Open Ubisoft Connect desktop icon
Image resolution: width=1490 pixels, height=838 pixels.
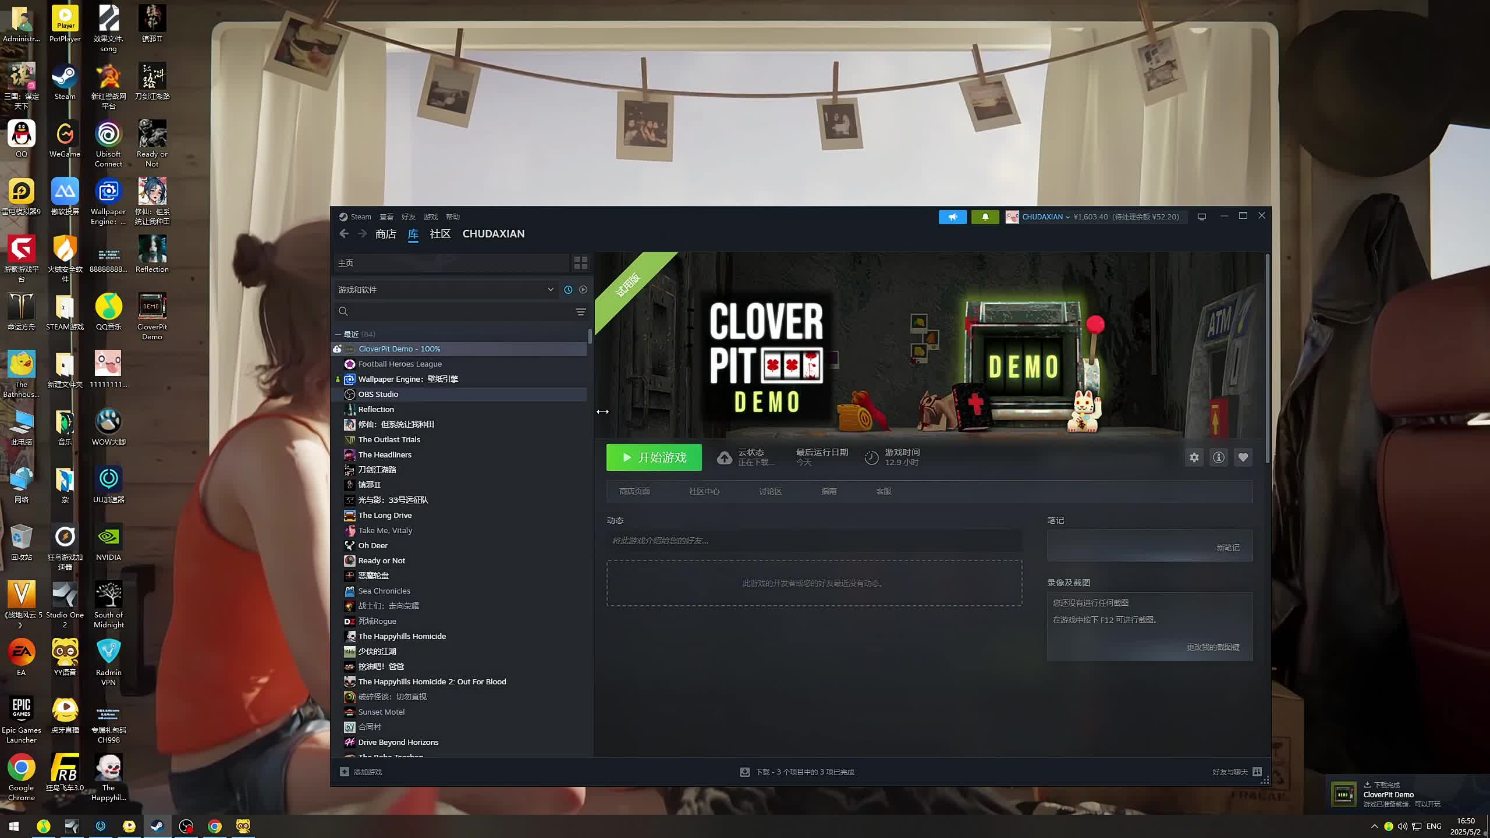click(108, 144)
